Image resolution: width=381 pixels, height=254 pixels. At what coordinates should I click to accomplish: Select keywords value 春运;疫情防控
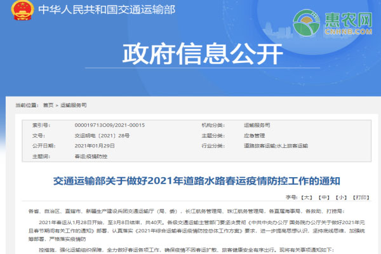[x=91, y=156]
